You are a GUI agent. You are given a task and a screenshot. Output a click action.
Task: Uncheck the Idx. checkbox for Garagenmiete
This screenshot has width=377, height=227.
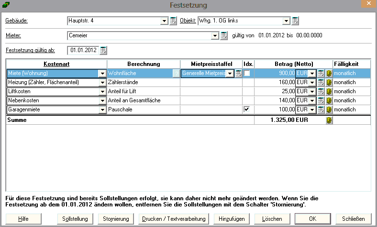247,109
